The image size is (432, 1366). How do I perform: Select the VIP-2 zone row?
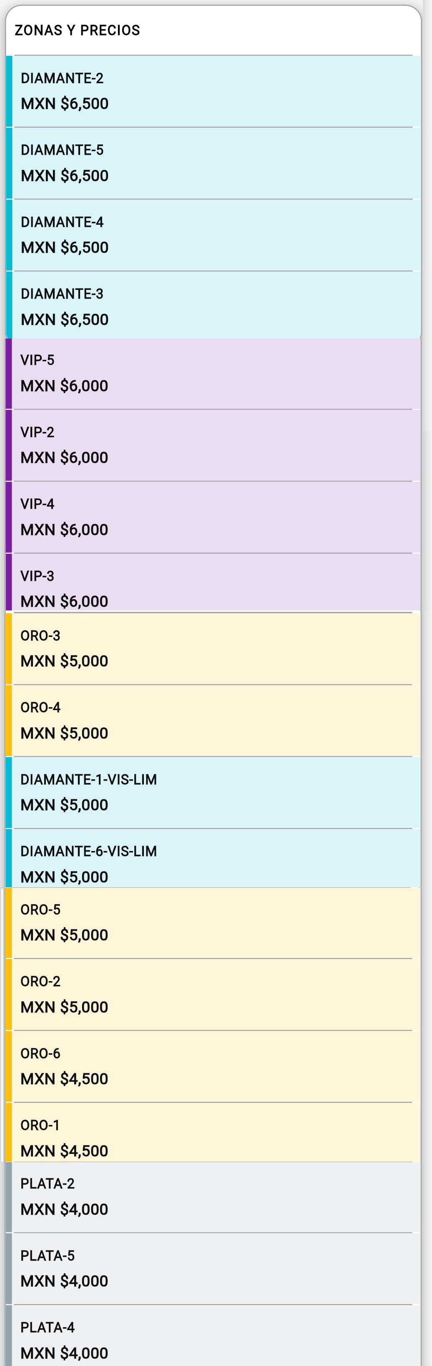tap(213, 445)
